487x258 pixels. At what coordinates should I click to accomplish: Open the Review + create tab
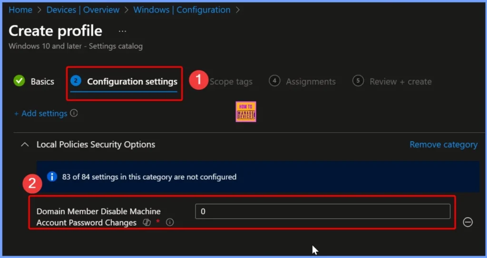[400, 81]
